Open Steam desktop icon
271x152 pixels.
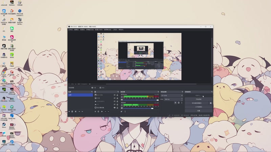coord(4,125)
